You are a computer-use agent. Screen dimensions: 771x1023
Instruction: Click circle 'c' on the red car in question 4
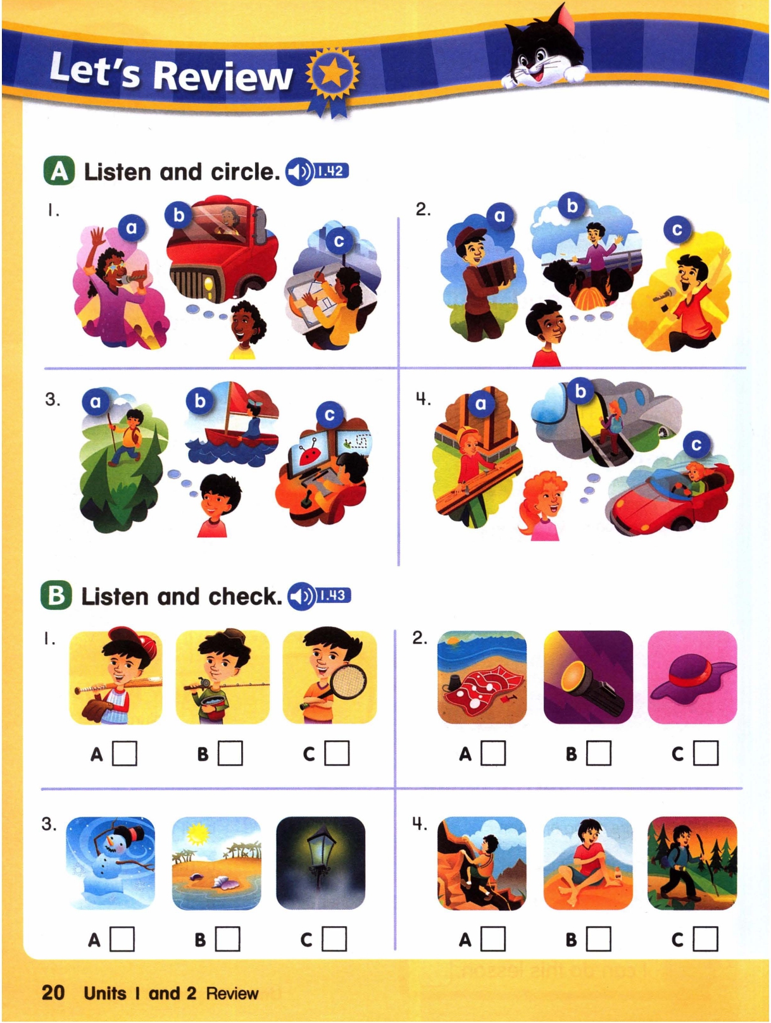coord(696,445)
